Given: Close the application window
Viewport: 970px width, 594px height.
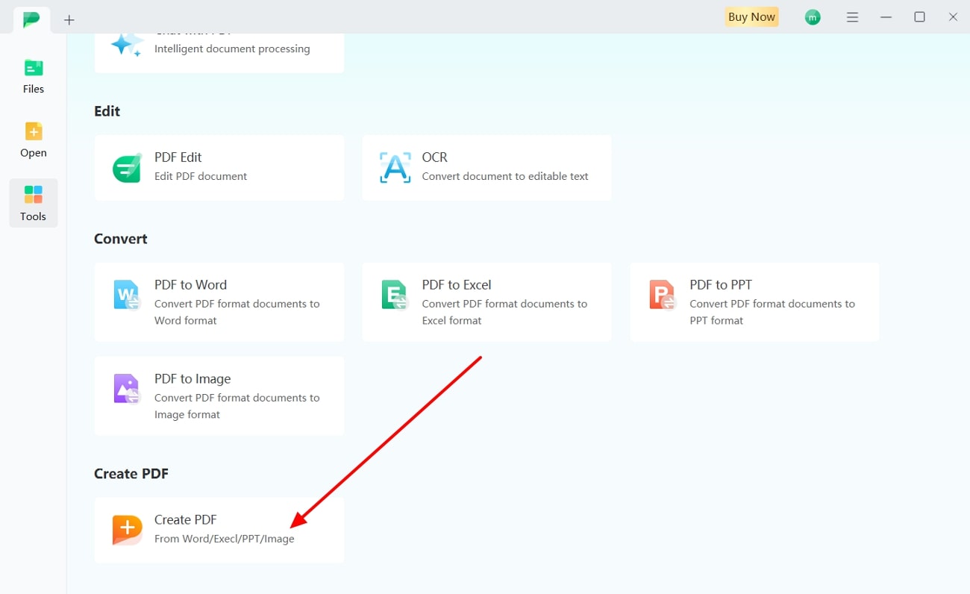Looking at the screenshot, I should click(953, 17).
